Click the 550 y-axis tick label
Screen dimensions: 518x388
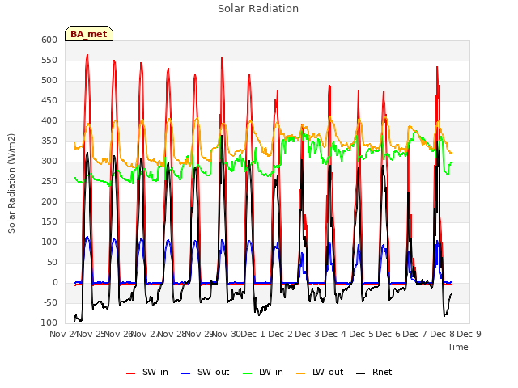[49, 60]
